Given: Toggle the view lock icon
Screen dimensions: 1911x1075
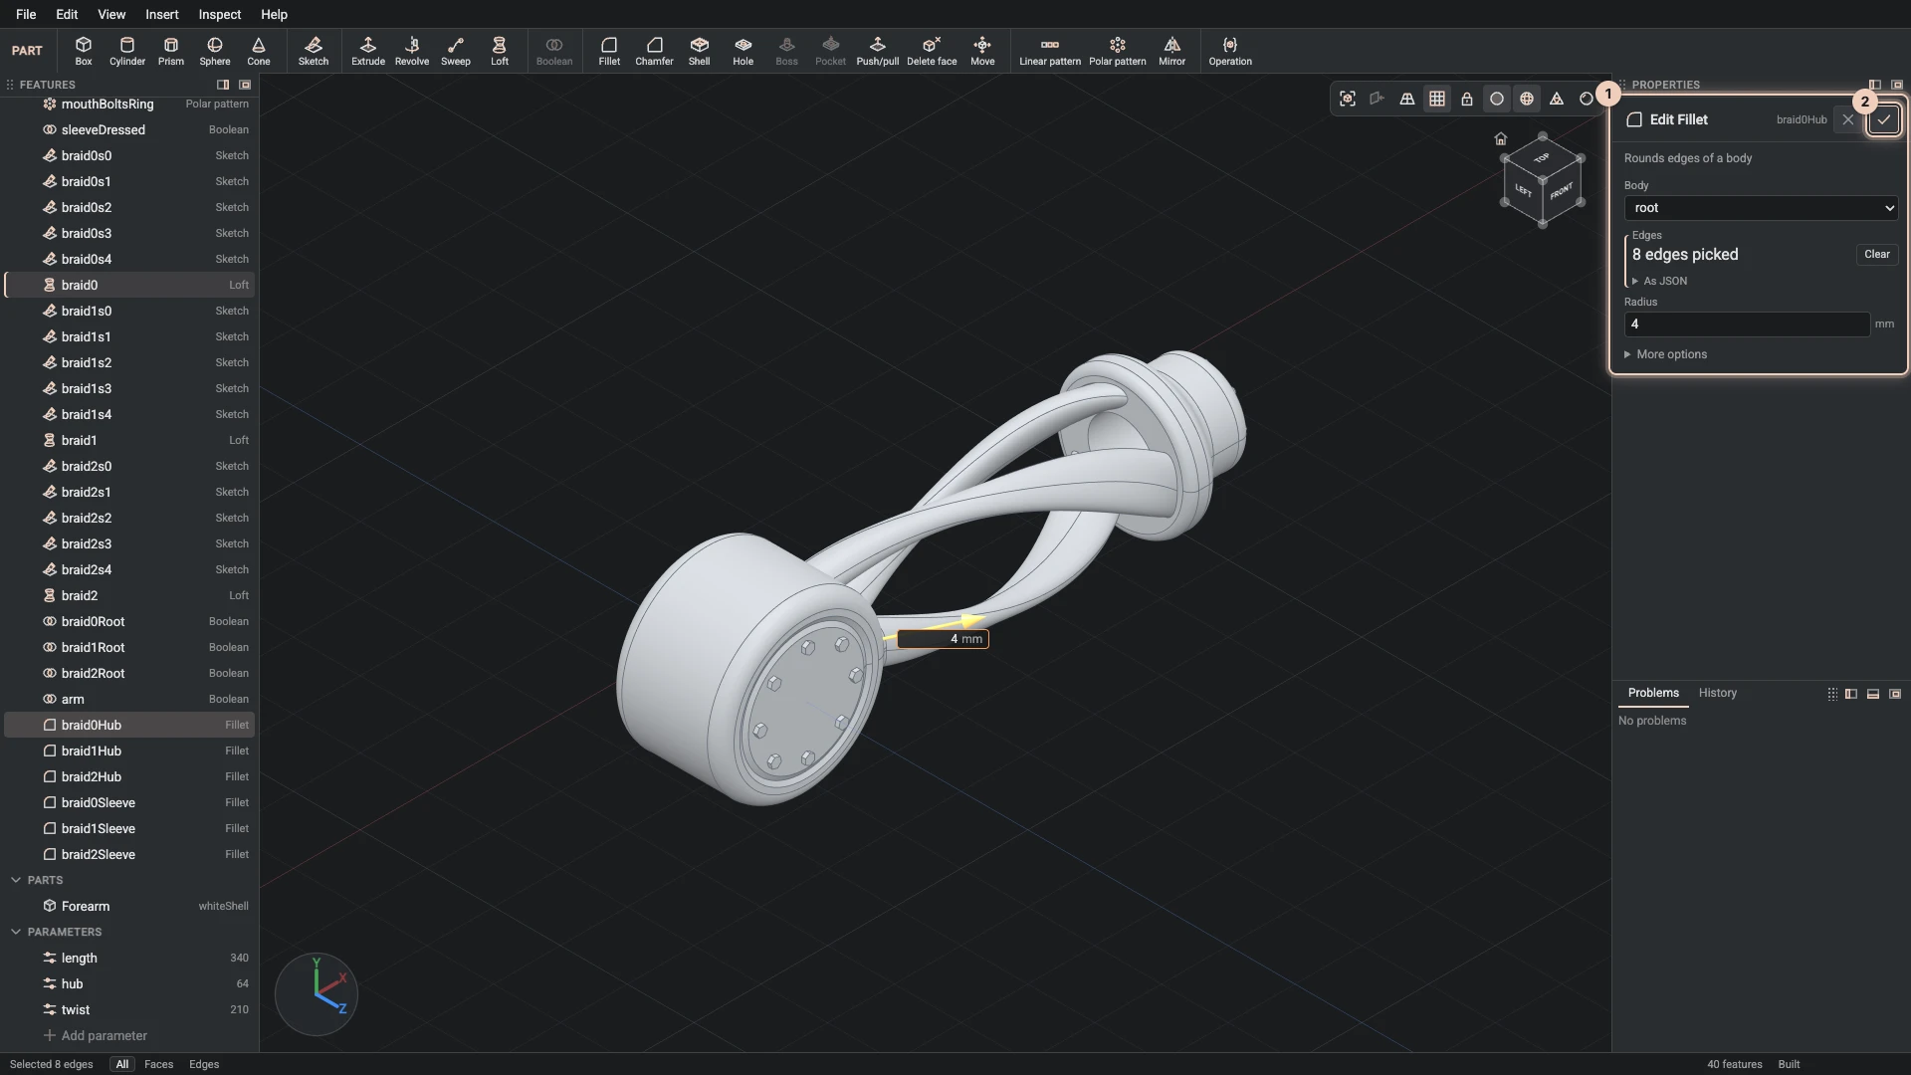Looking at the screenshot, I should [x=1467, y=99].
